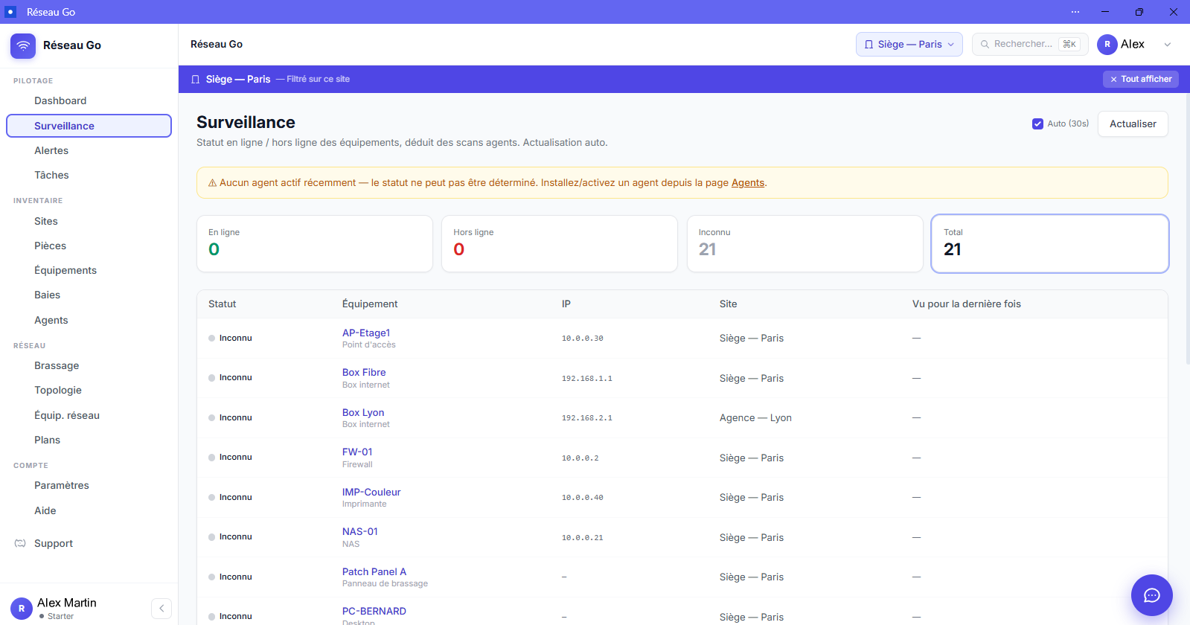Select the Total 21 stat card

click(1049, 244)
